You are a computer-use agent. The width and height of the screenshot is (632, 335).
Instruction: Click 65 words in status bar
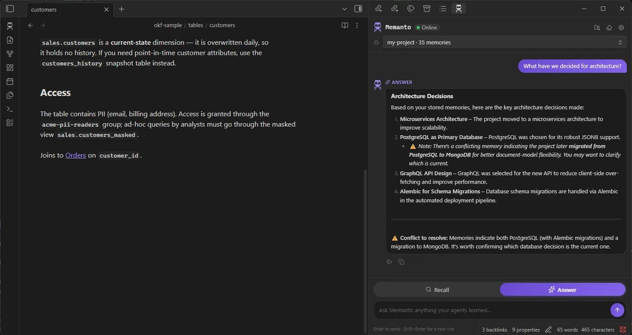tap(567, 330)
